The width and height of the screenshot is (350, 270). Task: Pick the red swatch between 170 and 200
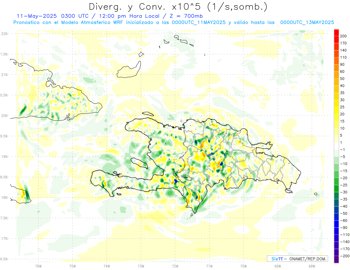pos(336,40)
